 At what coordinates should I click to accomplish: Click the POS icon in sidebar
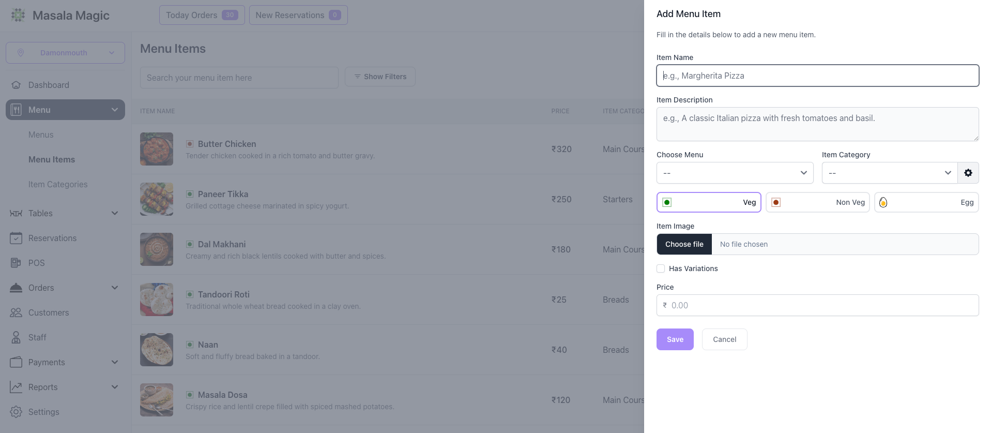coord(16,263)
